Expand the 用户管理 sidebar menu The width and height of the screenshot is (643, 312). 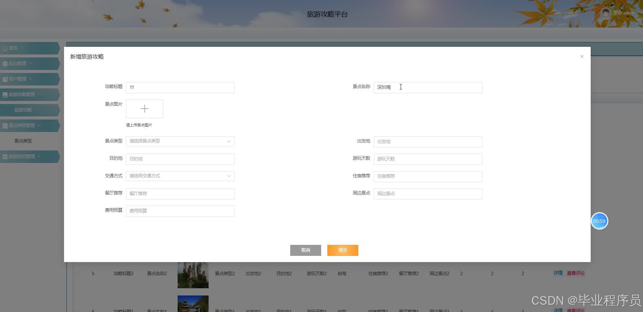pos(30,79)
